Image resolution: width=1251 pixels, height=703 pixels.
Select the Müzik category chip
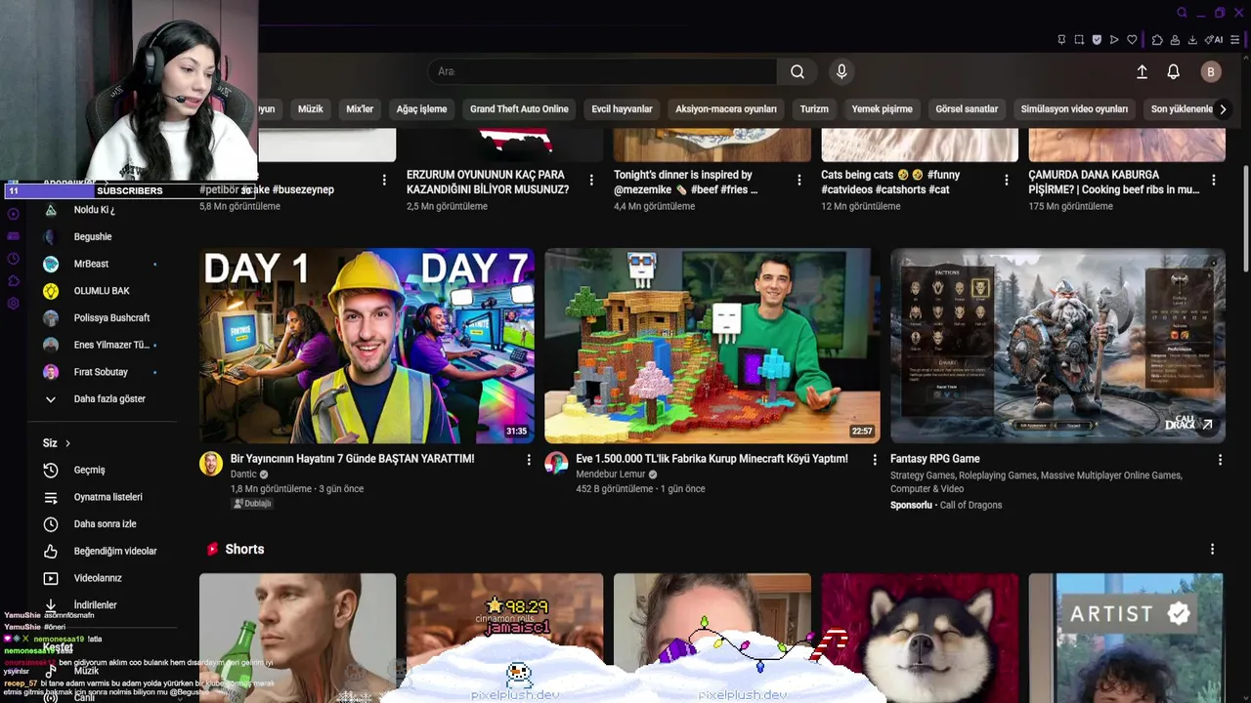pyautogui.click(x=310, y=109)
